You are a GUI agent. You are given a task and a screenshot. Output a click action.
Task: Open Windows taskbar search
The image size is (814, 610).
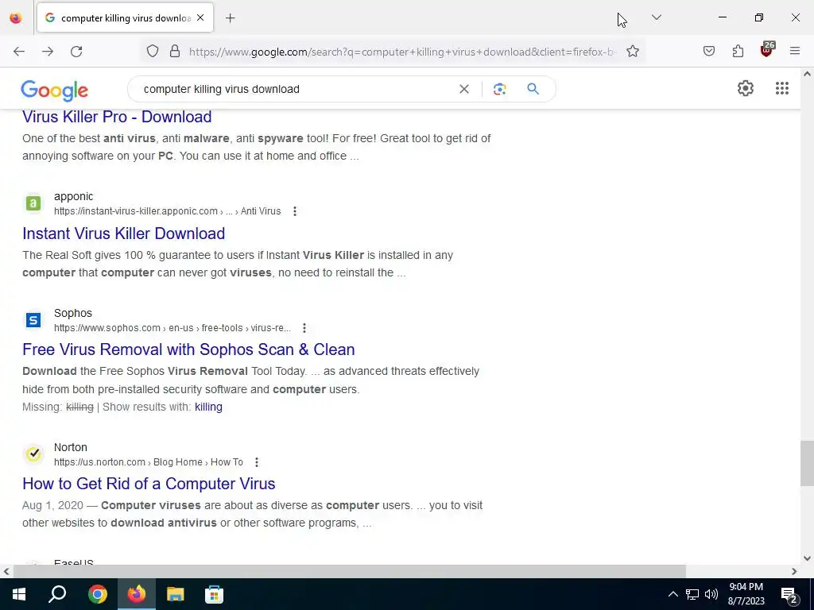coord(57,594)
